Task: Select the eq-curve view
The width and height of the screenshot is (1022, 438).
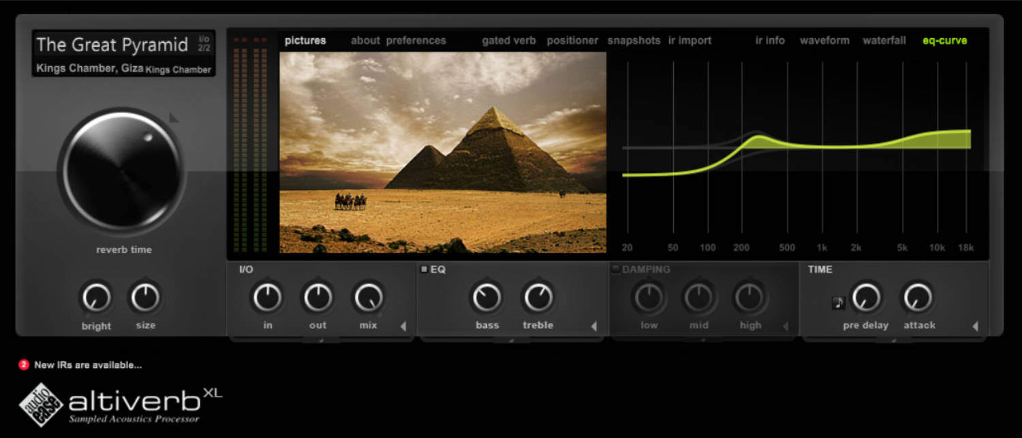Action: (x=944, y=40)
